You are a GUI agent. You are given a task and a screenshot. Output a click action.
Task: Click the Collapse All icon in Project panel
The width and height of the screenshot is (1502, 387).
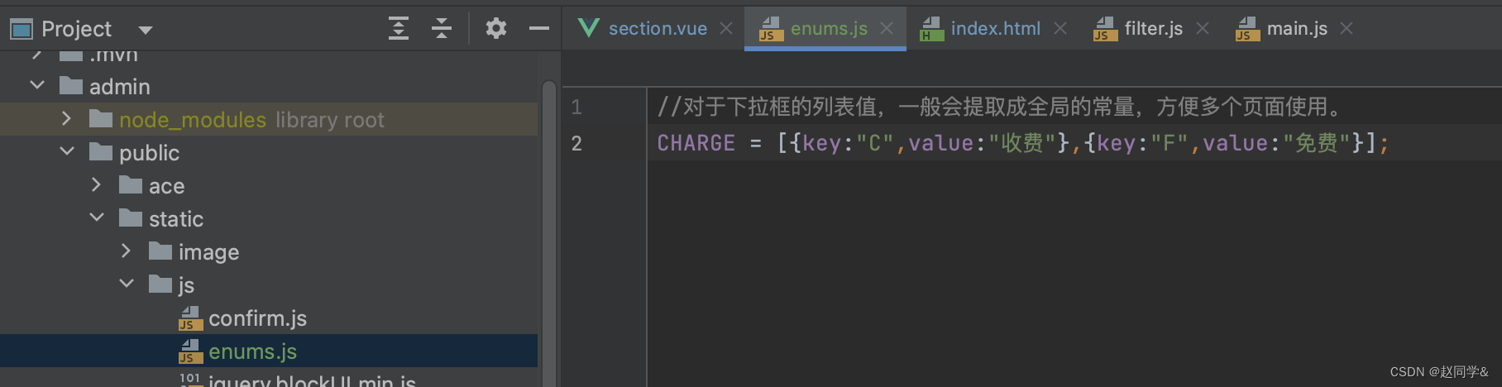[x=442, y=28]
